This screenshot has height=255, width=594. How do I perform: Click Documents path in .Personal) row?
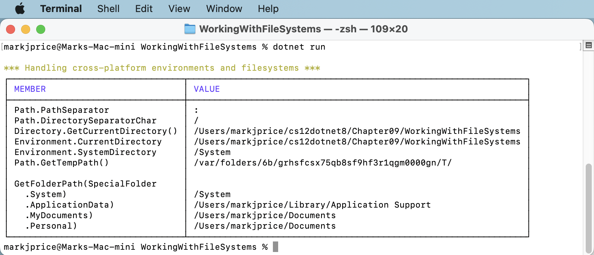click(265, 226)
